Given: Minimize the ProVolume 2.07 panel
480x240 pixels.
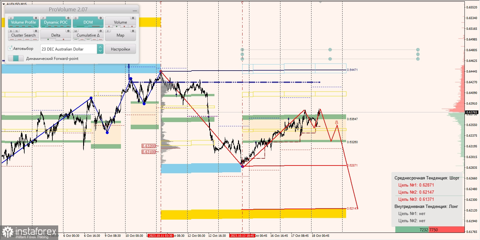Looking at the screenshot, I should (135, 11).
